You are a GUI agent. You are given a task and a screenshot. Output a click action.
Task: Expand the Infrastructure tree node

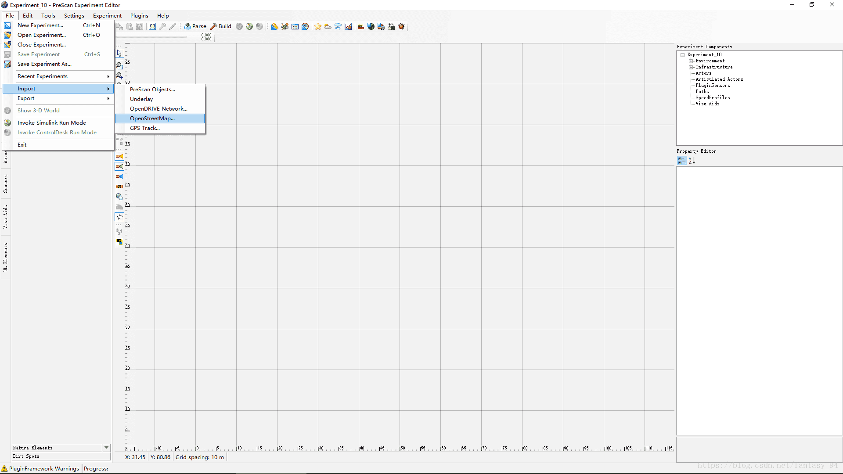691,67
